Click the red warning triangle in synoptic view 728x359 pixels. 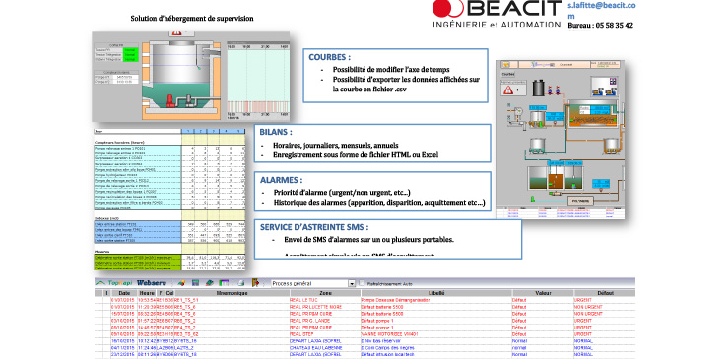(x=508, y=90)
